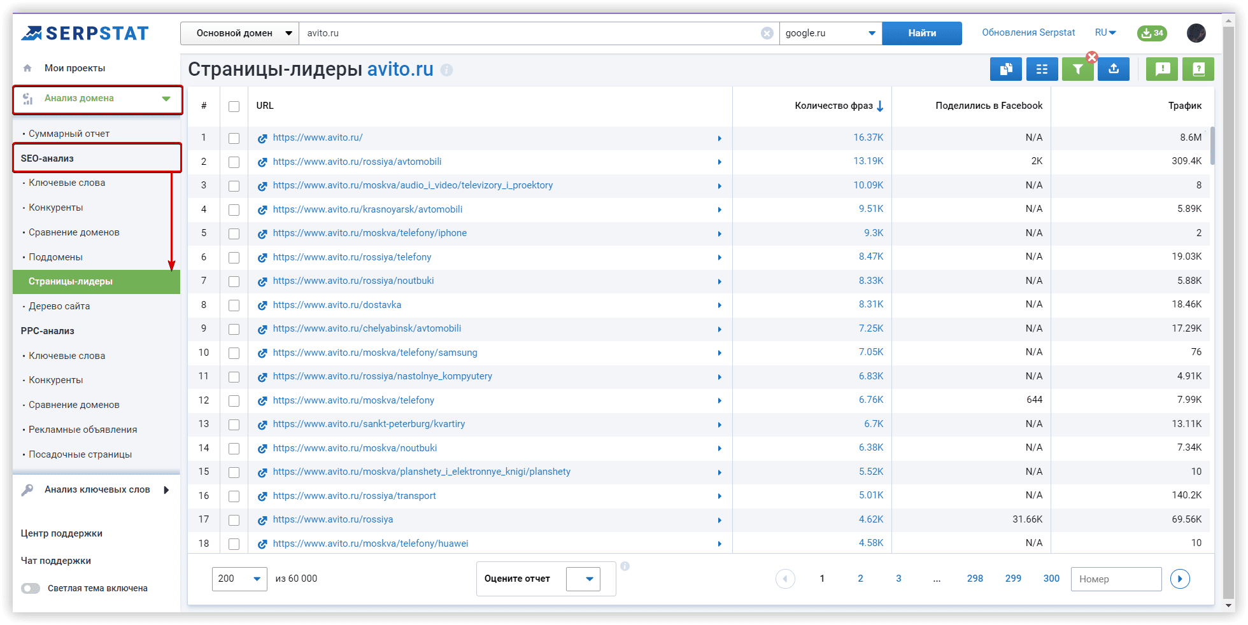Click the feedback exclamation icon button
The image size is (1248, 625).
(x=1162, y=69)
